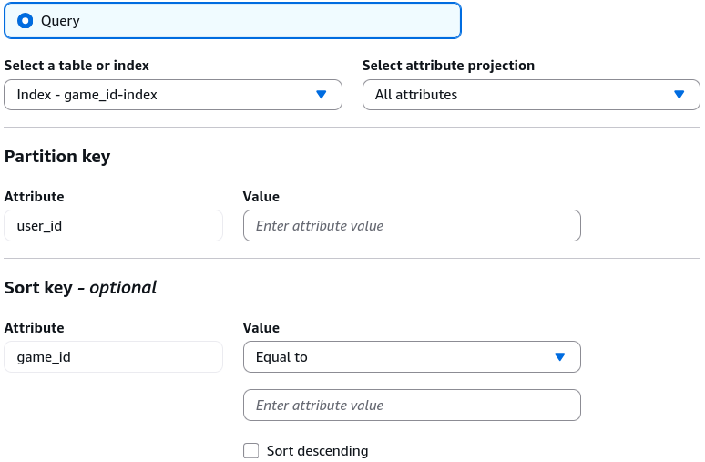Click the 'Sort key - optional' section heading
The height and width of the screenshot is (462, 705).
80,287
